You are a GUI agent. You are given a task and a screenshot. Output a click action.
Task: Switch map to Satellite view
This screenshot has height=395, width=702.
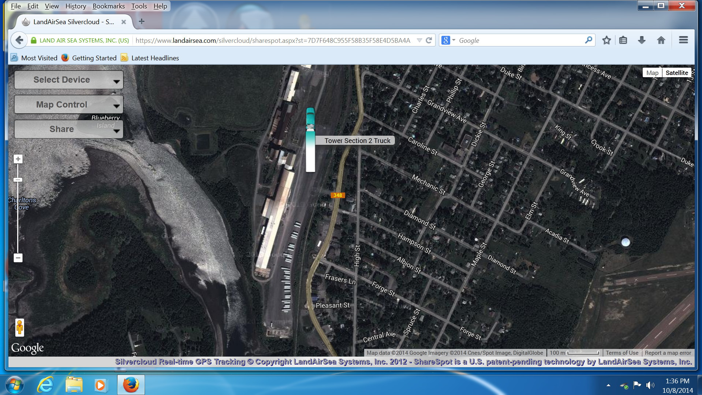(x=676, y=73)
